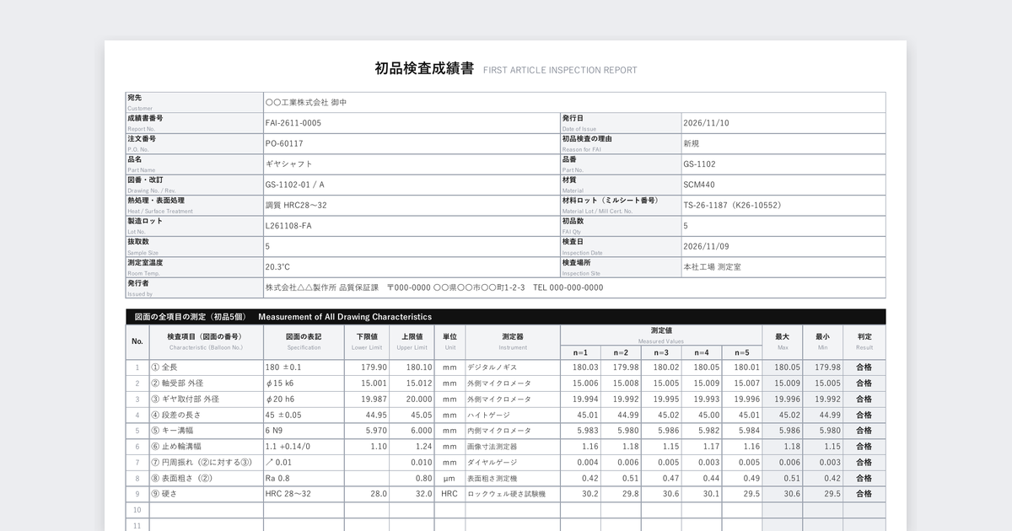Select FAI quantity value 5 under 初品数

783,226
